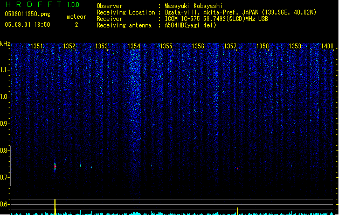Screen dimensions: 339x215
Task: Click the A504HB(yagi 4el) antenna text
Action: tap(190, 25)
